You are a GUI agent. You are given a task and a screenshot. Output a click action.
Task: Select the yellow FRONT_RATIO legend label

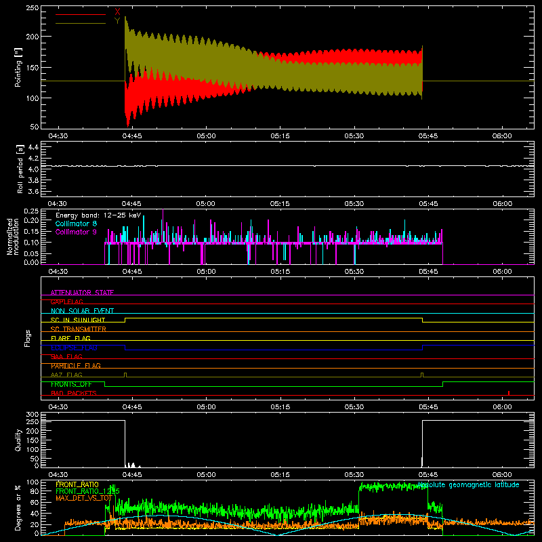(77, 484)
